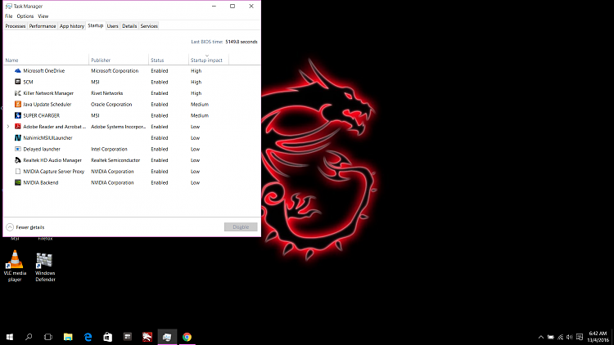Show hidden tray icons chevron
Image resolution: width=614 pixels, height=345 pixels.
[541, 337]
